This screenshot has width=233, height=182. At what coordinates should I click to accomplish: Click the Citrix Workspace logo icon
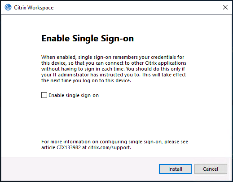pos(8,7)
